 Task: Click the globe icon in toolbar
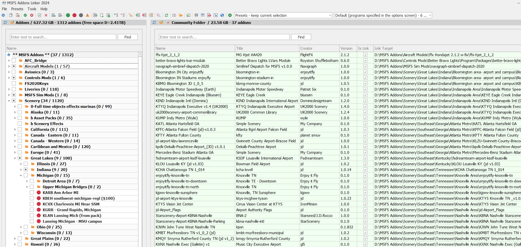coord(222,15)
